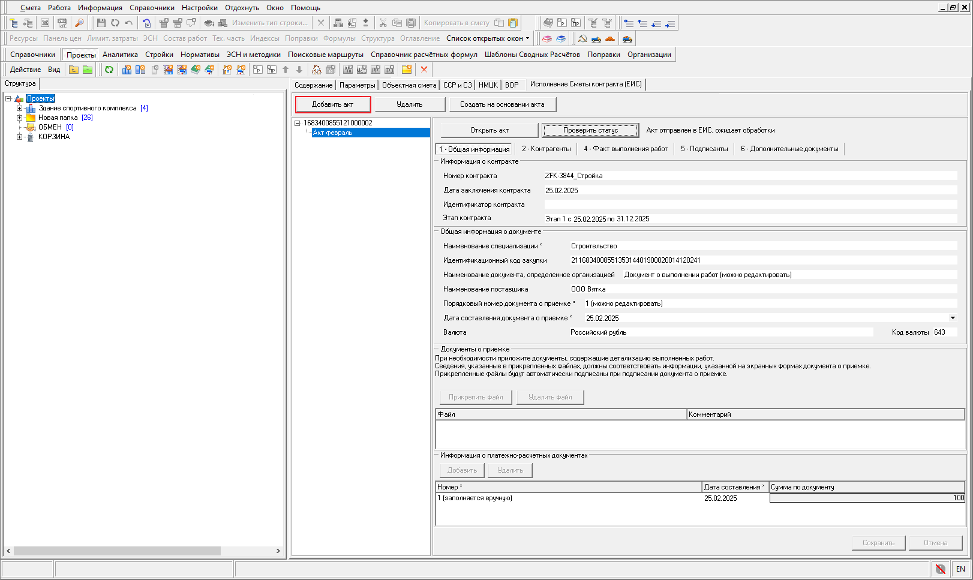Open the 'Справочники' menu
The image size is (973, 580).
tap(152, 8)
